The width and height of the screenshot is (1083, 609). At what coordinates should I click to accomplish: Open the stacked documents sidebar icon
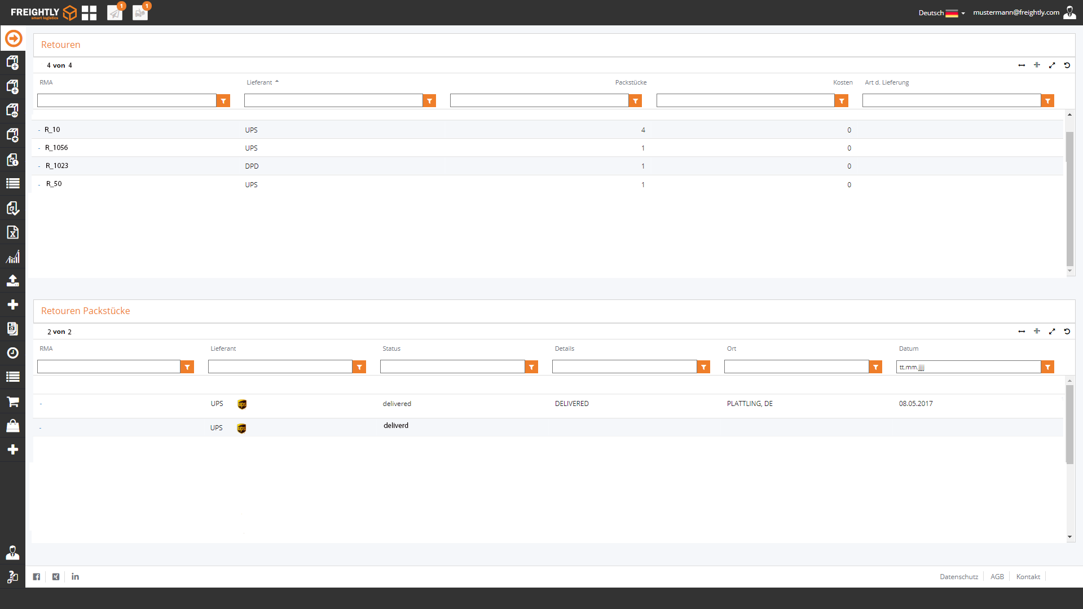[12, 329]
